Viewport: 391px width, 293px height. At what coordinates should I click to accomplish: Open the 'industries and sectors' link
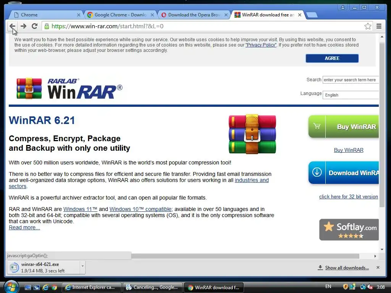(x=252, y=180)
